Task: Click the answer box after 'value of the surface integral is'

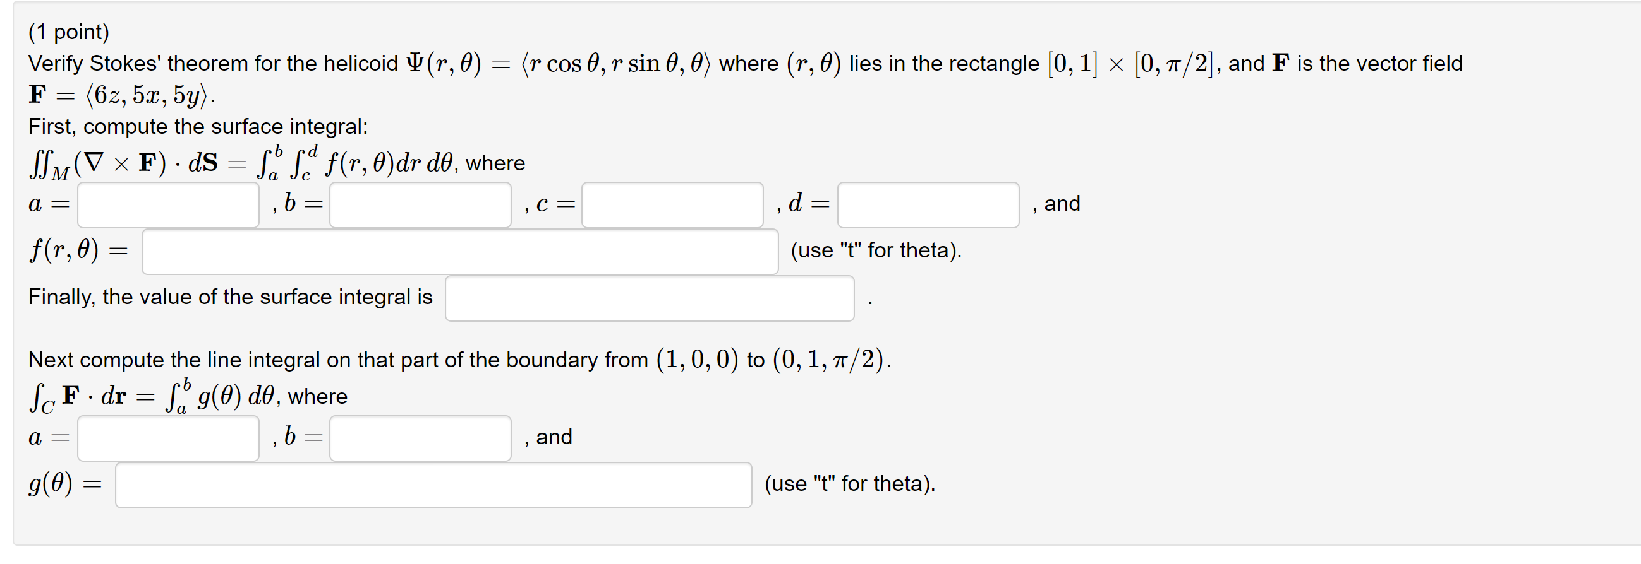Action: point(649,298)
